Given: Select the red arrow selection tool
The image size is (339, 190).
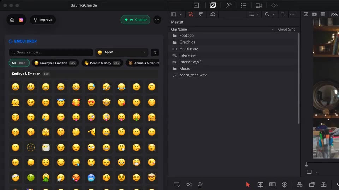Looking at the screenshot, I should click(248, 185).
